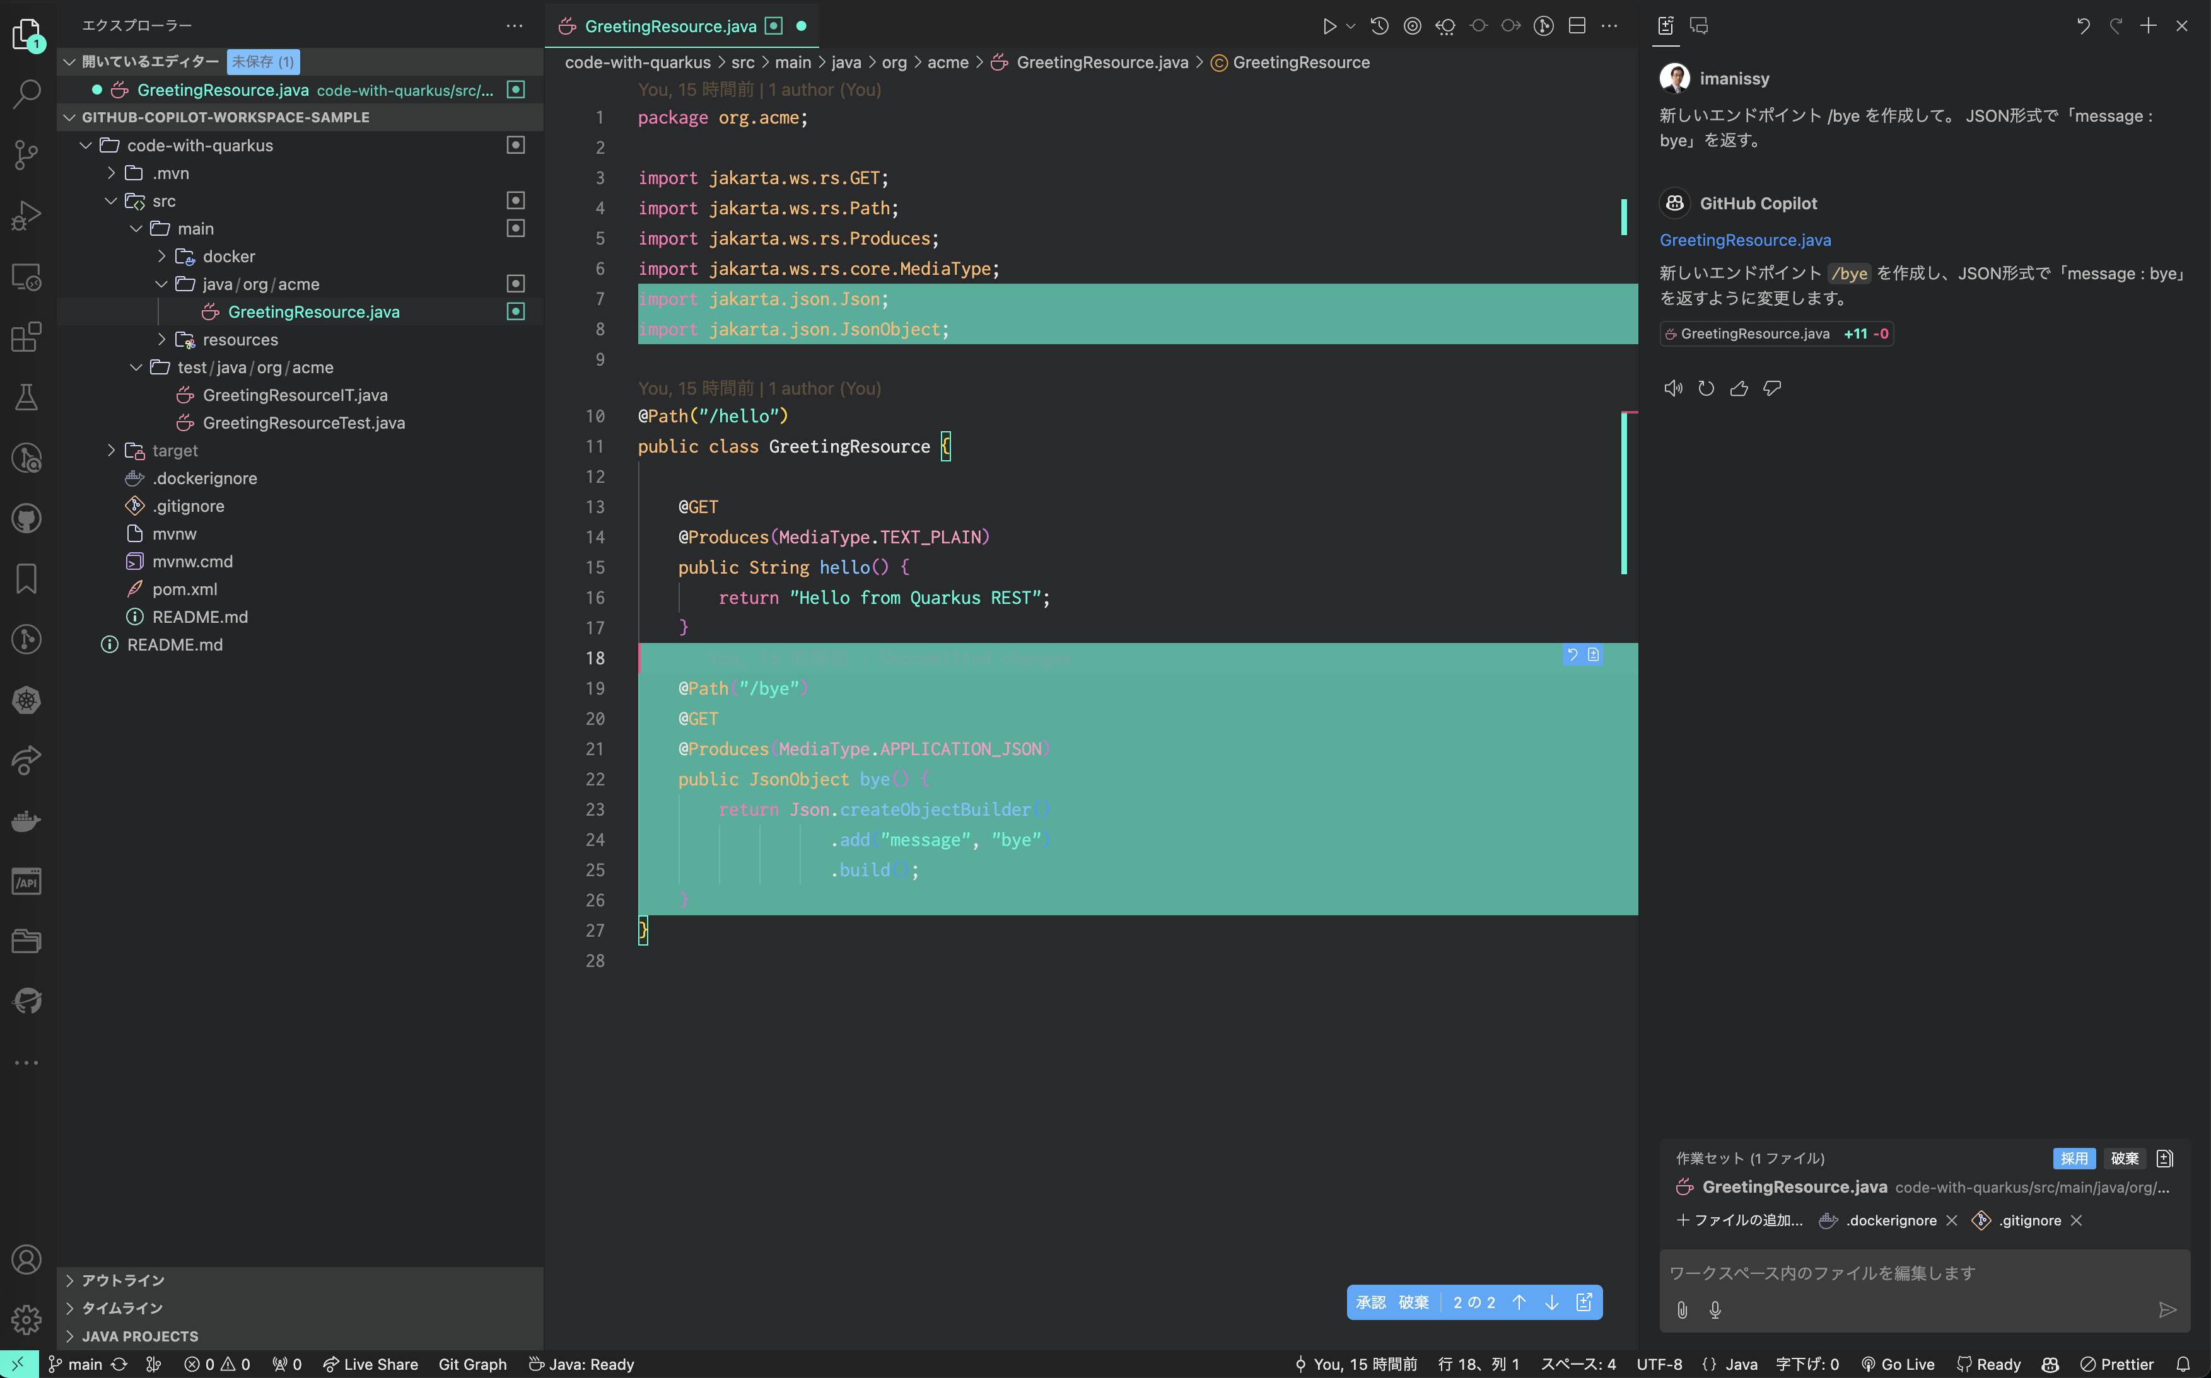
Task: Open pom.xml in the explorer
Action: (x=184, y=589)
